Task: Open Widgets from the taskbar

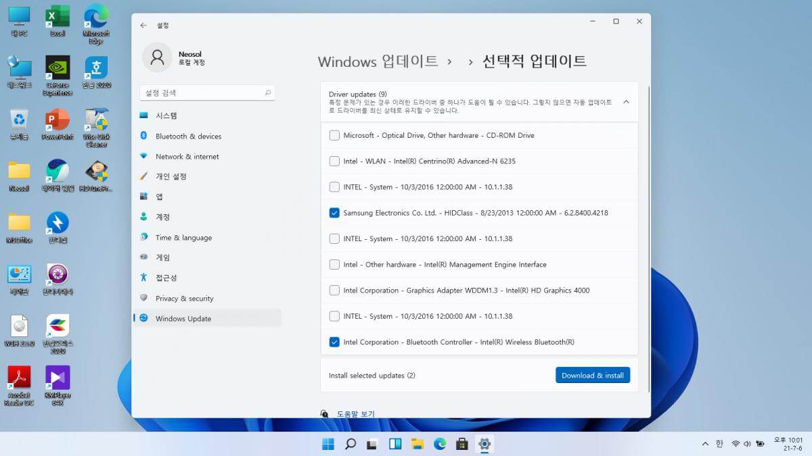Action: pyautogui.click(x=395, y=444)
